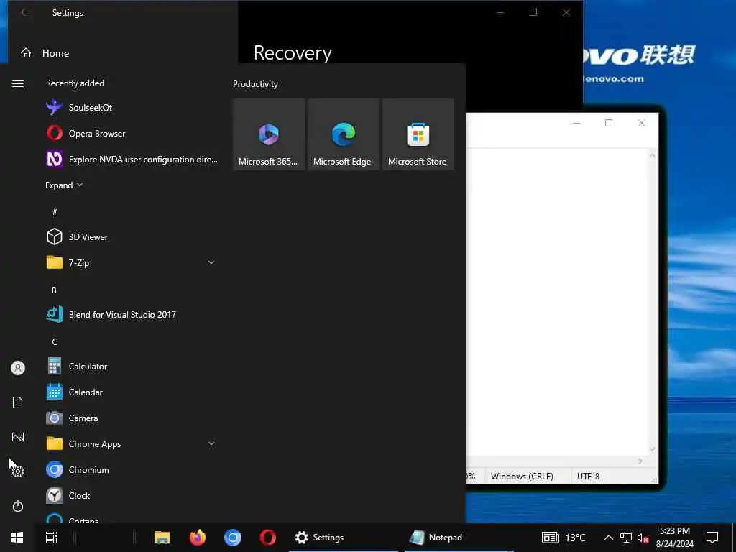Show hidden system tray icons
Viewport: 736px width, 552px height.
608,538
